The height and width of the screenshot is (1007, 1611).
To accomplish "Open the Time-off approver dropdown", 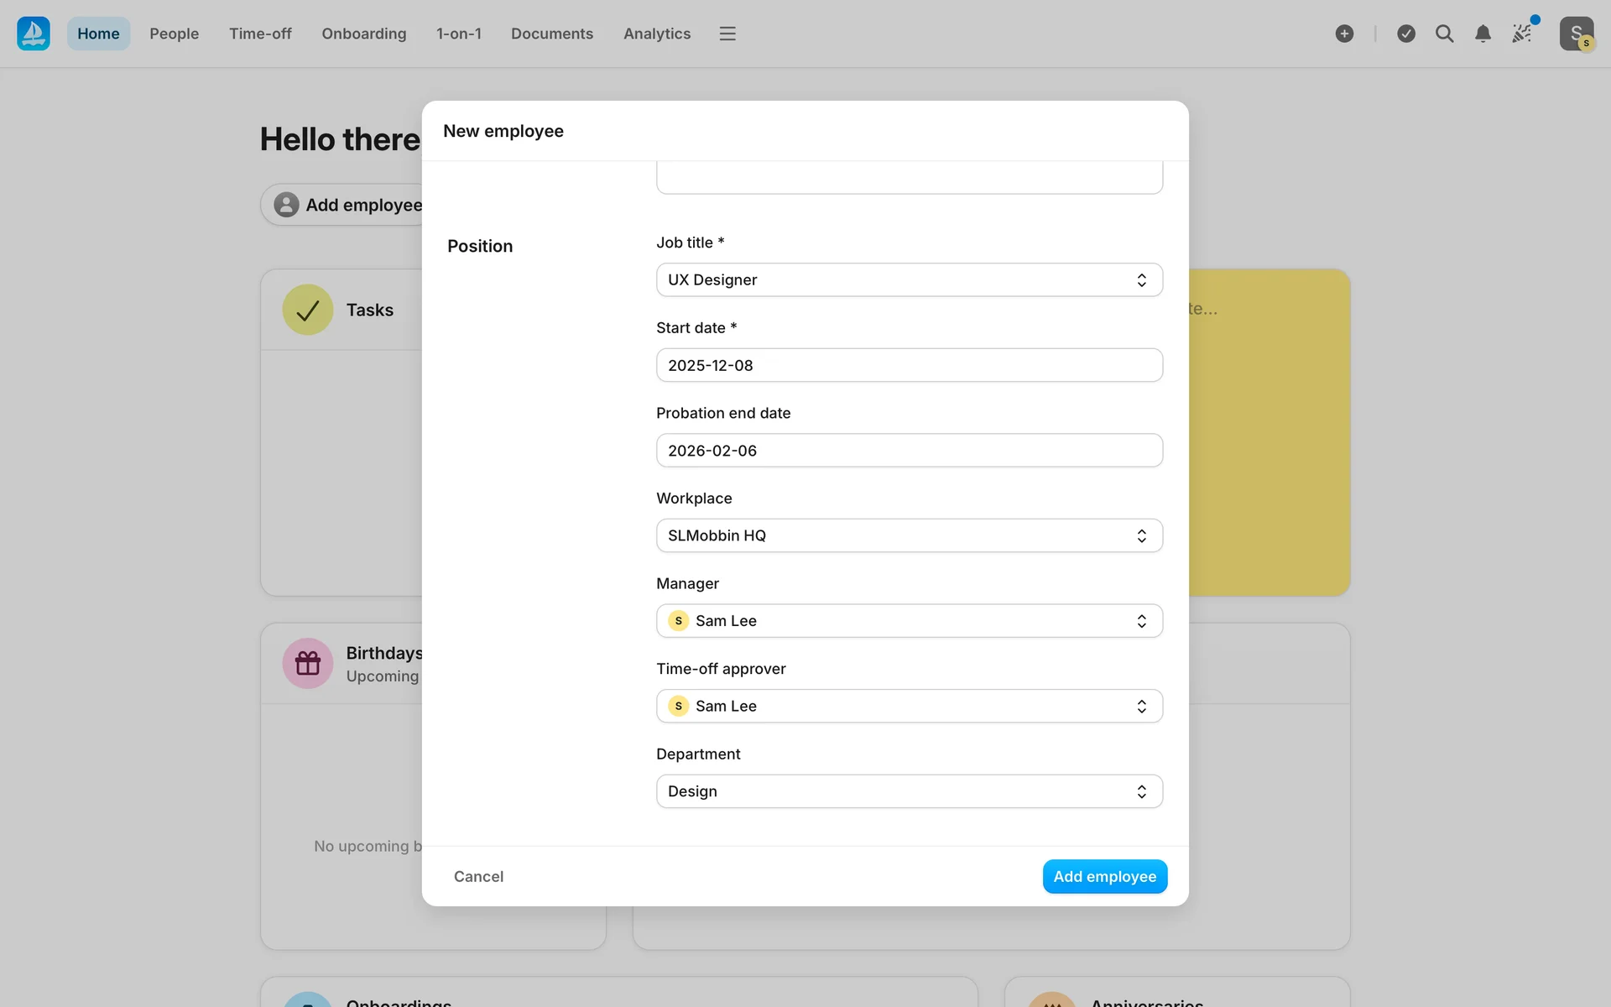I will (909, 706).
